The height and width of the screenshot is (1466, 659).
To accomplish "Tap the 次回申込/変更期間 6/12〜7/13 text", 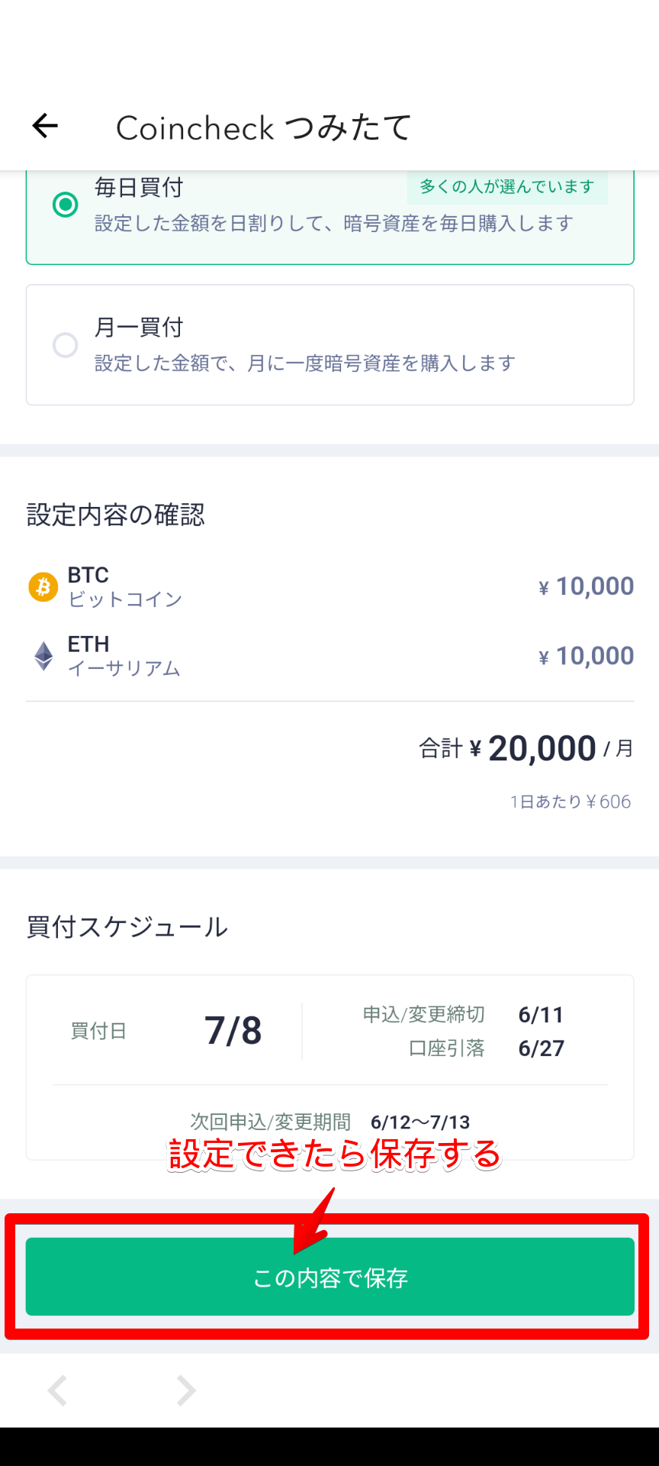I will [x=329, y=1122].
